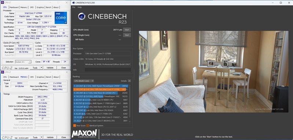
Task: Click Validate in bottom CPU-Z window
Action: tap(50, 137)
